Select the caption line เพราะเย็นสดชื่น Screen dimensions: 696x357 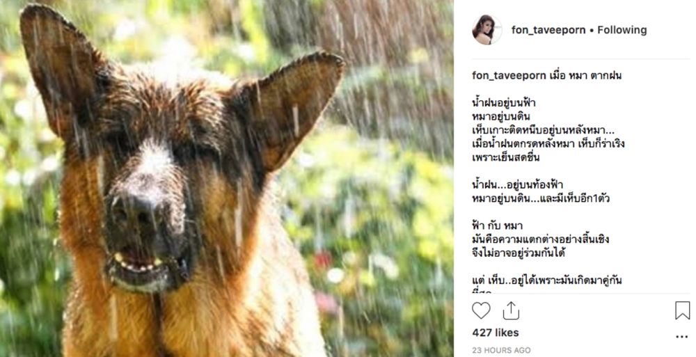pyautogui.click(x=505, y=158)
